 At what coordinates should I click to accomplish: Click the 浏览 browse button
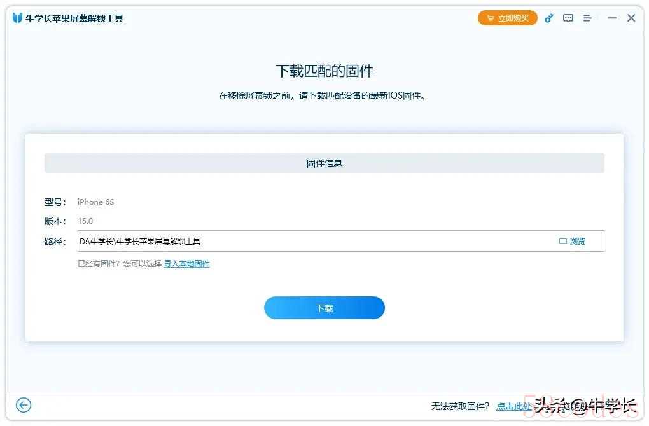[x=573, y=241]
